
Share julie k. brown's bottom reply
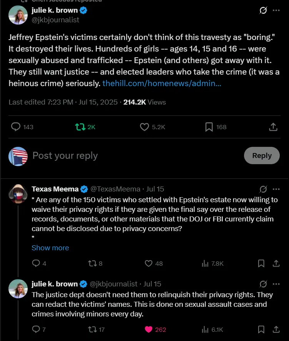[x=276, y=329]
